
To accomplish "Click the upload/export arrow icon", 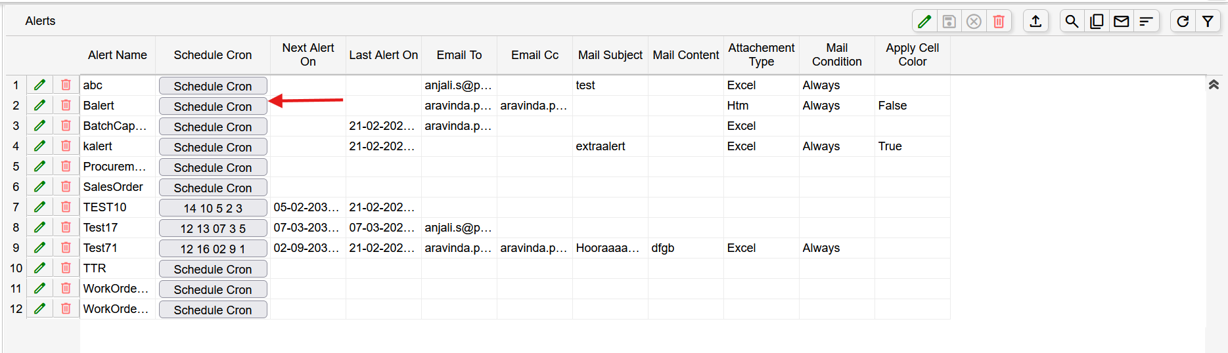I will 1035,22.
